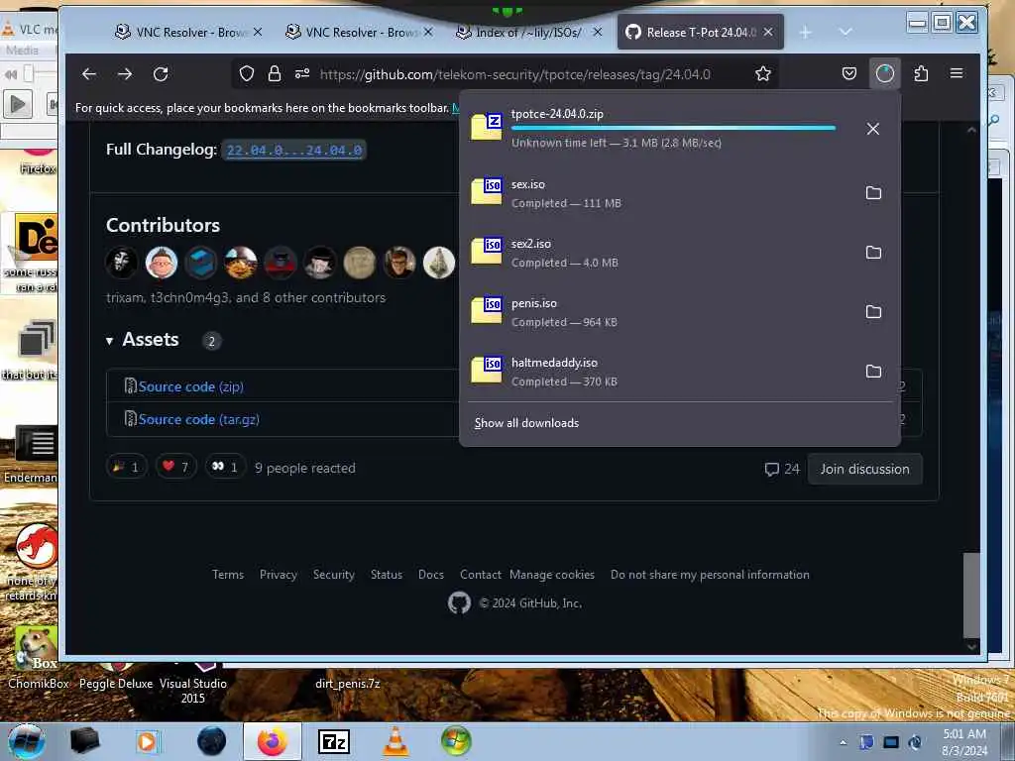Open the Extensions puzzle icon

[x=921, y=73]
